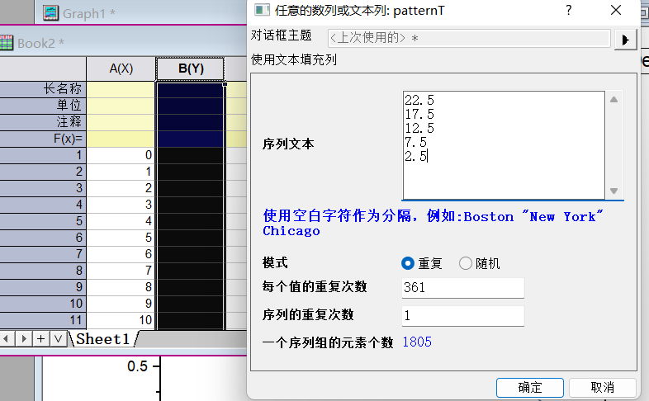Select the 随机 mode radio button

[466, 263]
